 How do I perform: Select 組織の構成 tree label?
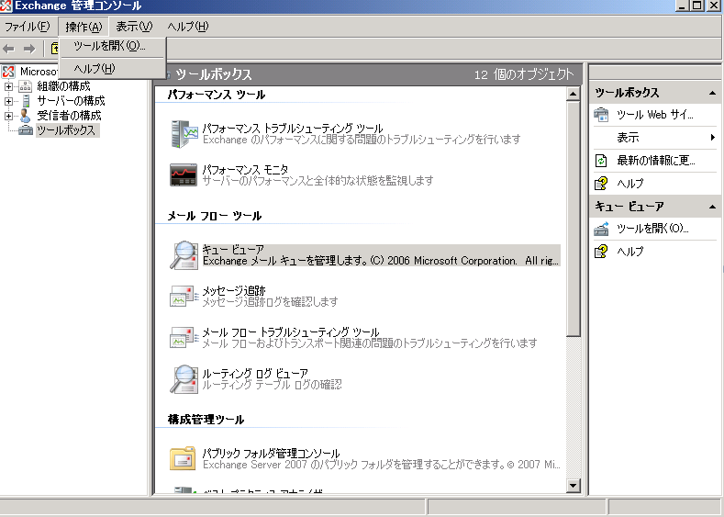click(x=63, y=86)
